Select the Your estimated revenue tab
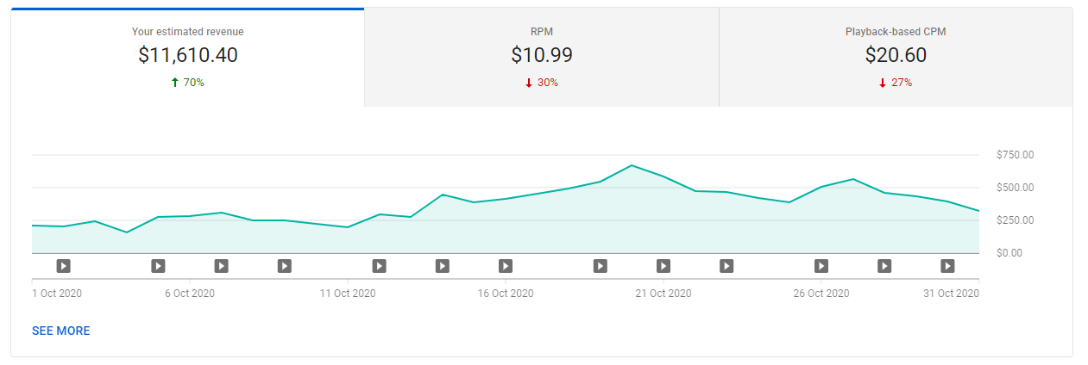Image resolution: width=1088 pixels, height=365 pixels. pos(187,57)
